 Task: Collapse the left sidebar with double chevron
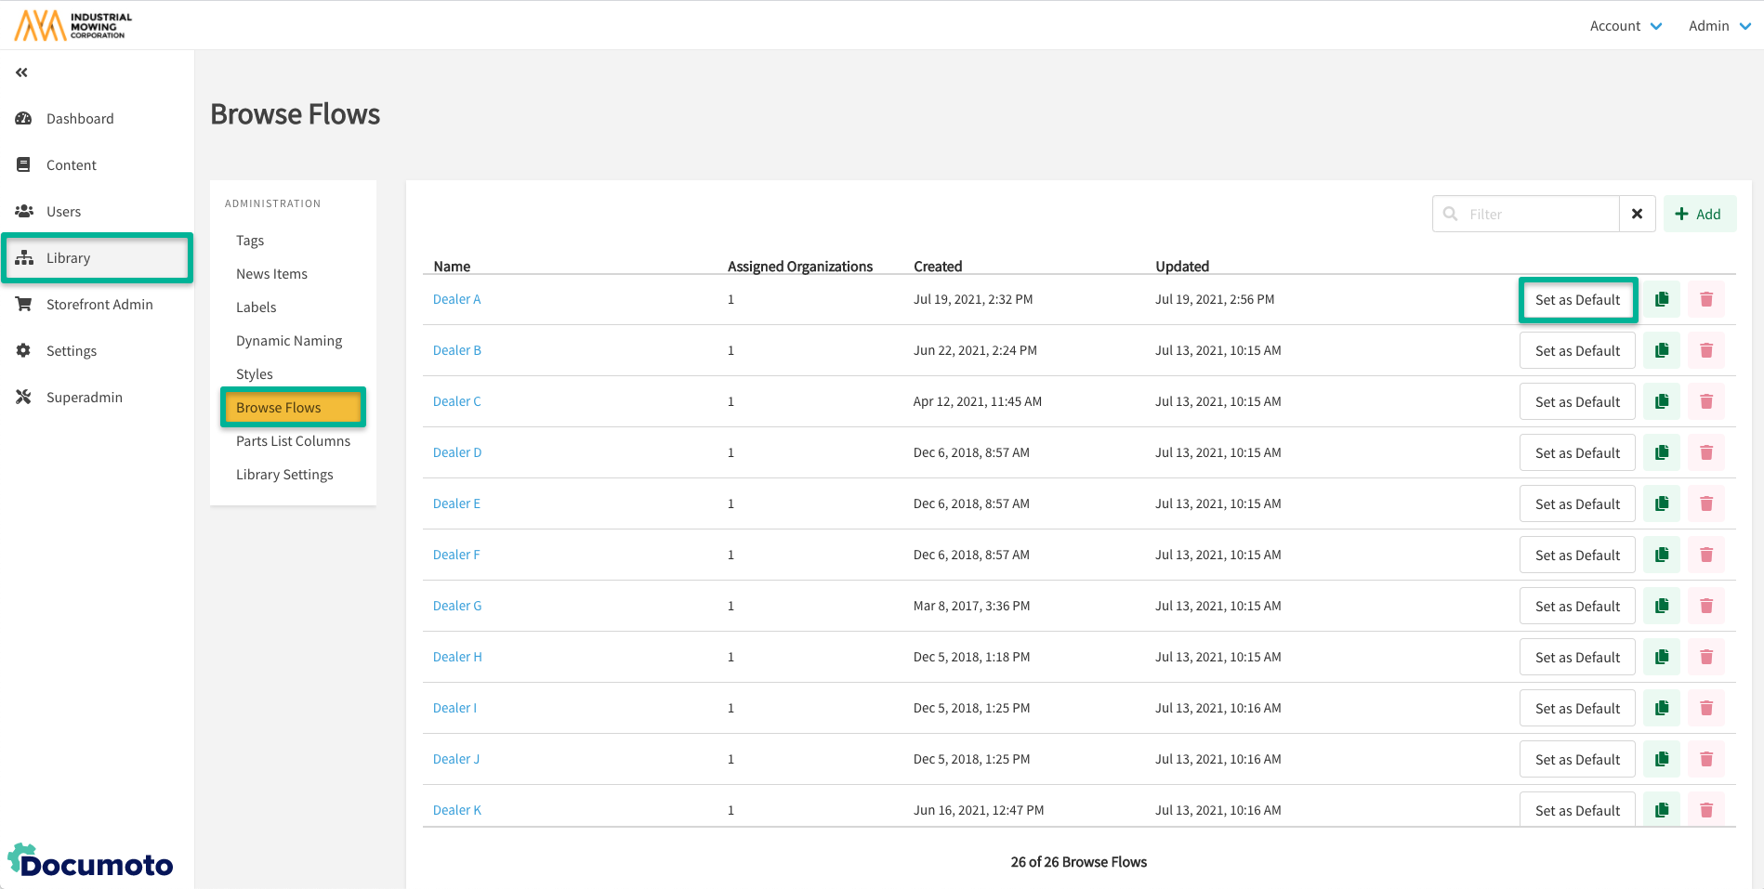[21, 72]
